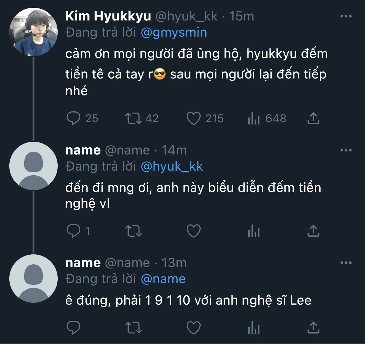Retweet Kim Hyukkyu's tweet
The width and height of the screenshot is (365, 344).
133,118
